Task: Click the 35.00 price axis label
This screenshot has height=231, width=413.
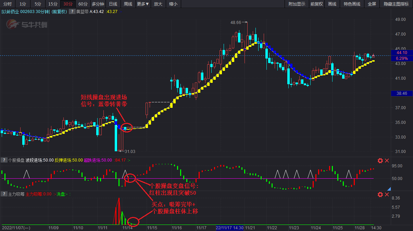Action: pos(401,123)
